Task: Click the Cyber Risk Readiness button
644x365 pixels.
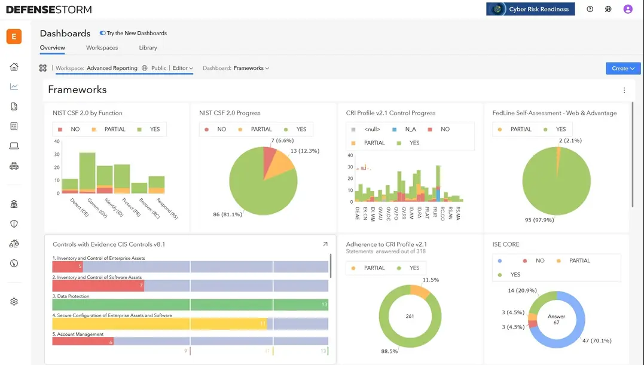Action: coord(530,9)
